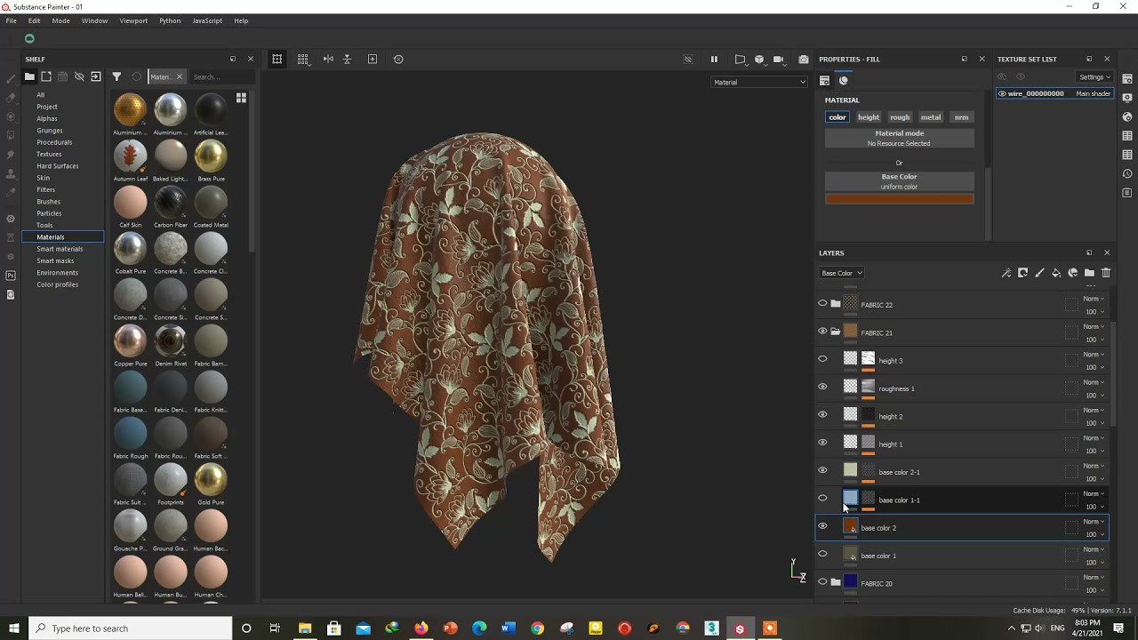Screen dimensions: 1138x640
Task: Open the File menu
Action: tap(11, 20)
